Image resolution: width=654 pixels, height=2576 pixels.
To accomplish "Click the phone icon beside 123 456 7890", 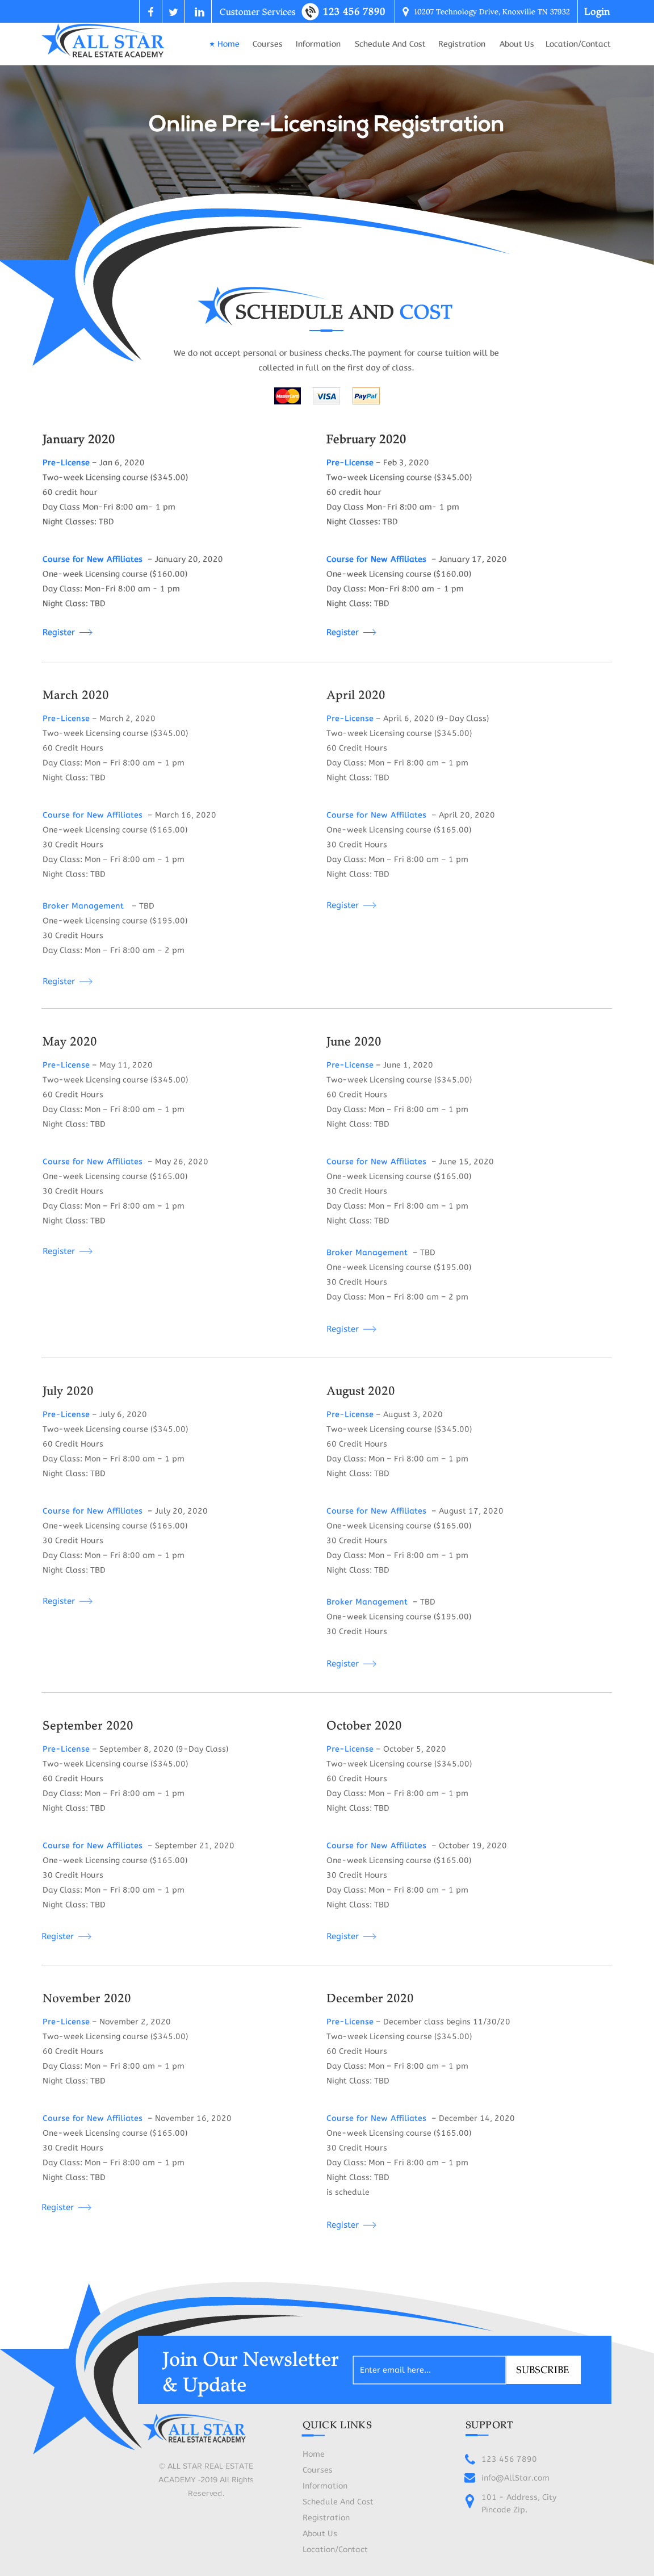I will 310,12.
